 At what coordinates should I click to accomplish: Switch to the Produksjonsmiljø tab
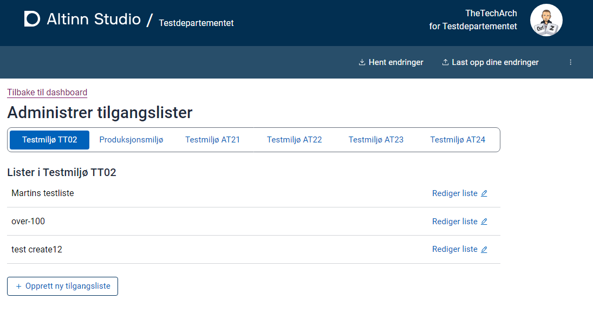point(132,139)
